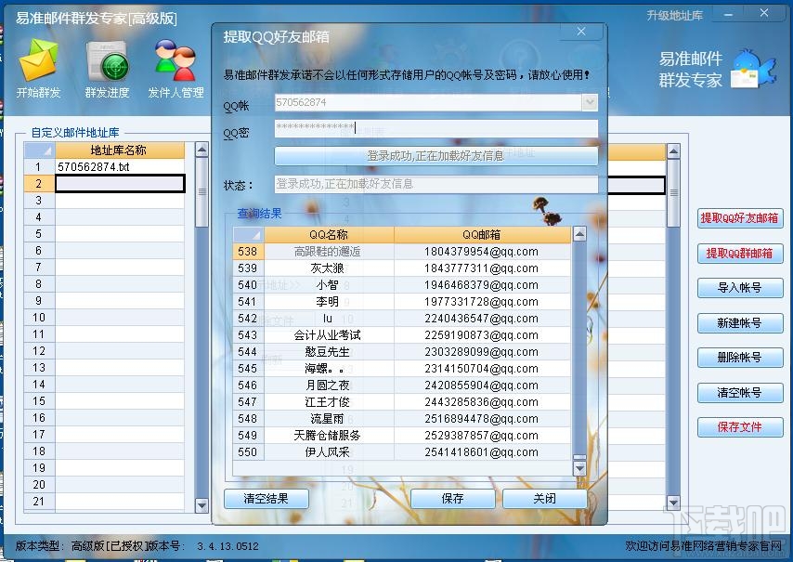
Task: Select email 2541418601@qq.com
Action: [x=482, y=451]
